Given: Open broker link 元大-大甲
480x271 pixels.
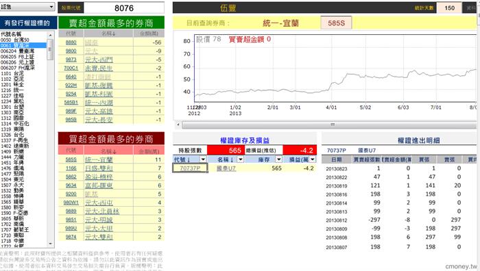Looking at the screenshot, I should point(99,228).
